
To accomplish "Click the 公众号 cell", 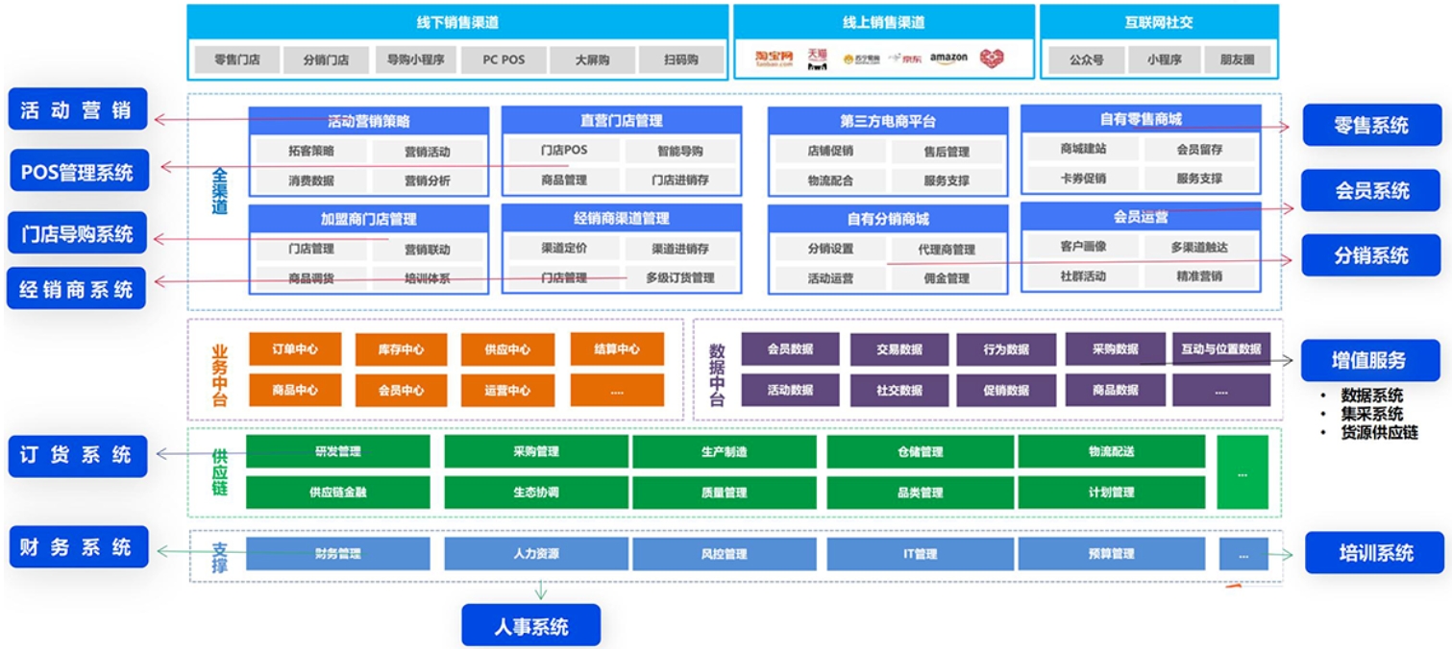I will (1087, 60).
